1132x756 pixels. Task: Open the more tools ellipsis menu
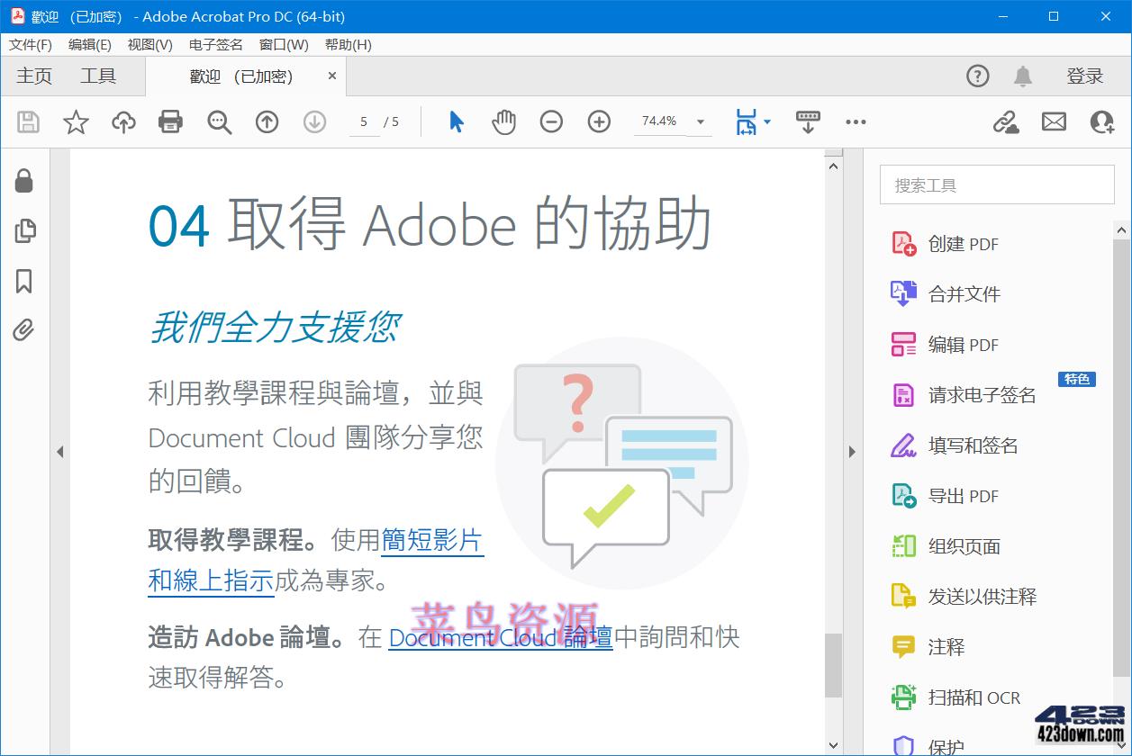pos(856,121)
